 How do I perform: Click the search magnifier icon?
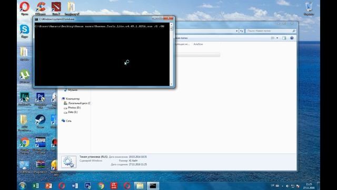294,31
